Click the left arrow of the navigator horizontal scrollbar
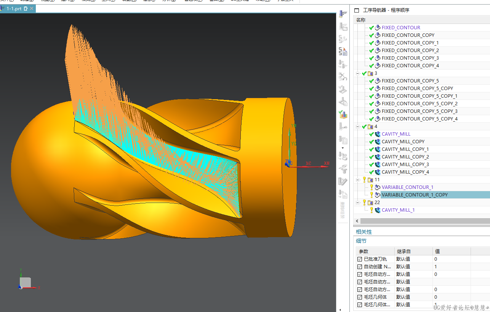The width and height of the screenshot is (490, 312). coord(357,221)
